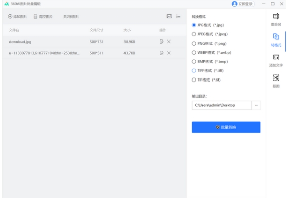Select the u=1133077813,610777104 file row

[x=94, y=53]
